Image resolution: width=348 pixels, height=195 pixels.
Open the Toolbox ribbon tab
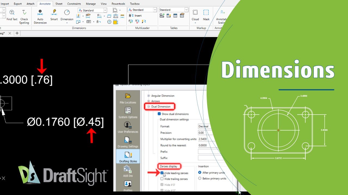135,4
